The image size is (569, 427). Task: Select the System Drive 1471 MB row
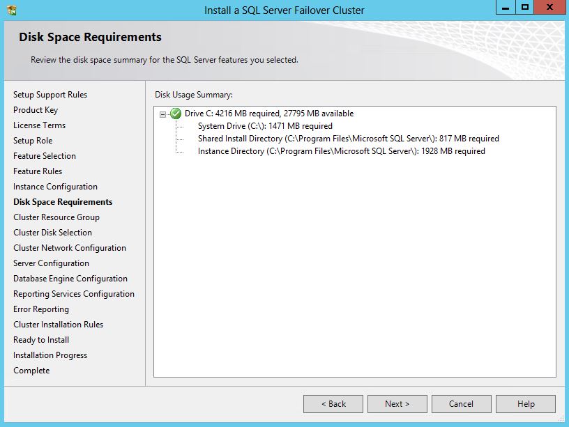click(x=265, y=126)
